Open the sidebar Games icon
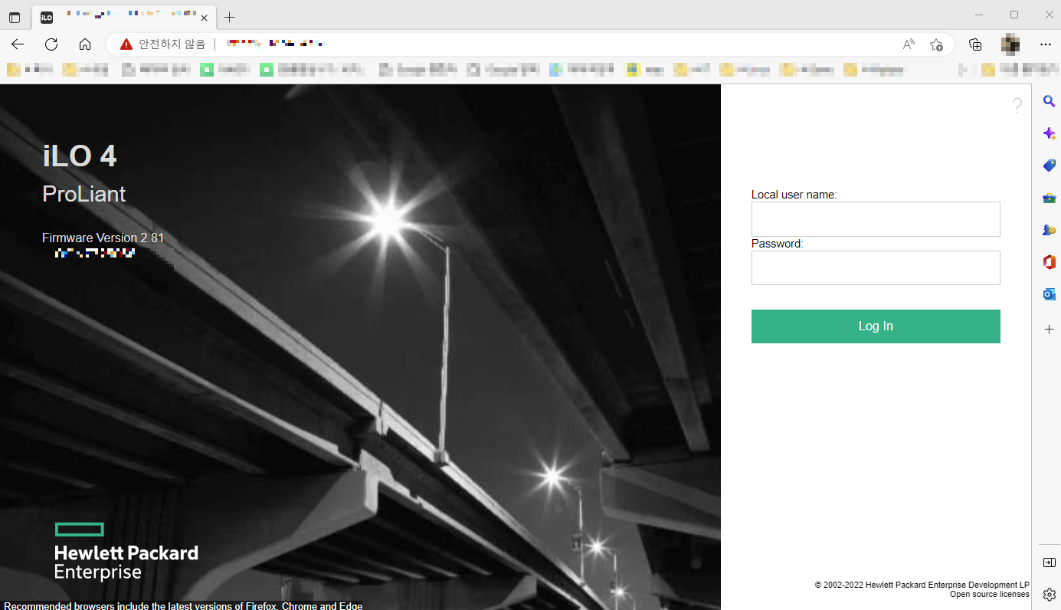Viewport: 1061px width, 610px height. (x=1050, y=230)
